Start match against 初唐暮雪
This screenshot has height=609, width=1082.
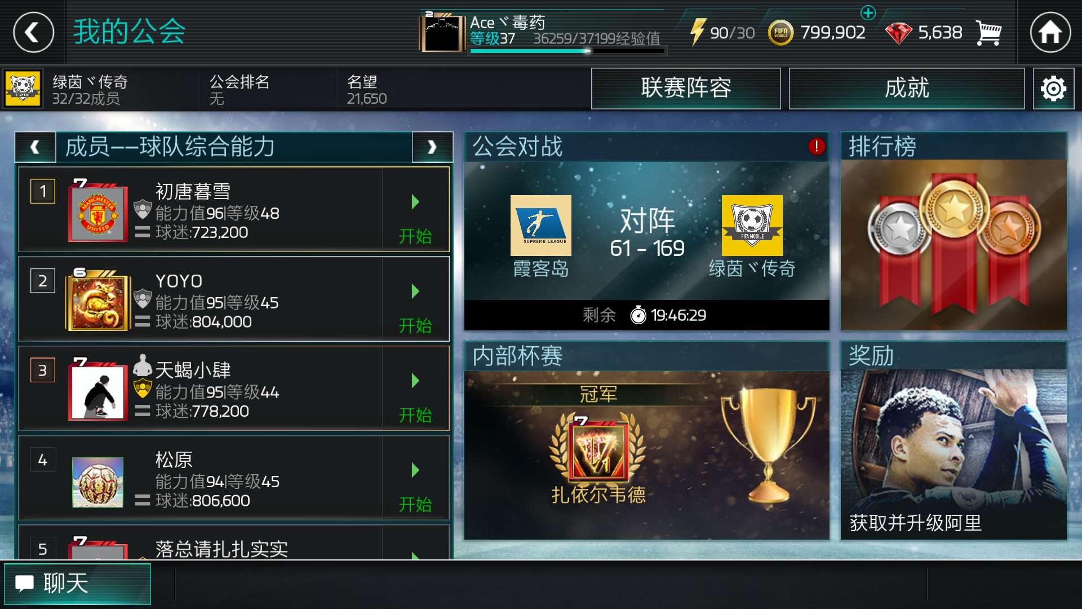point(416,218)
